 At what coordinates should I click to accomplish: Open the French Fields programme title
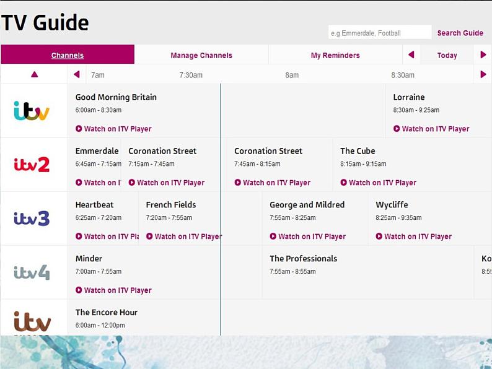[171, 205]
